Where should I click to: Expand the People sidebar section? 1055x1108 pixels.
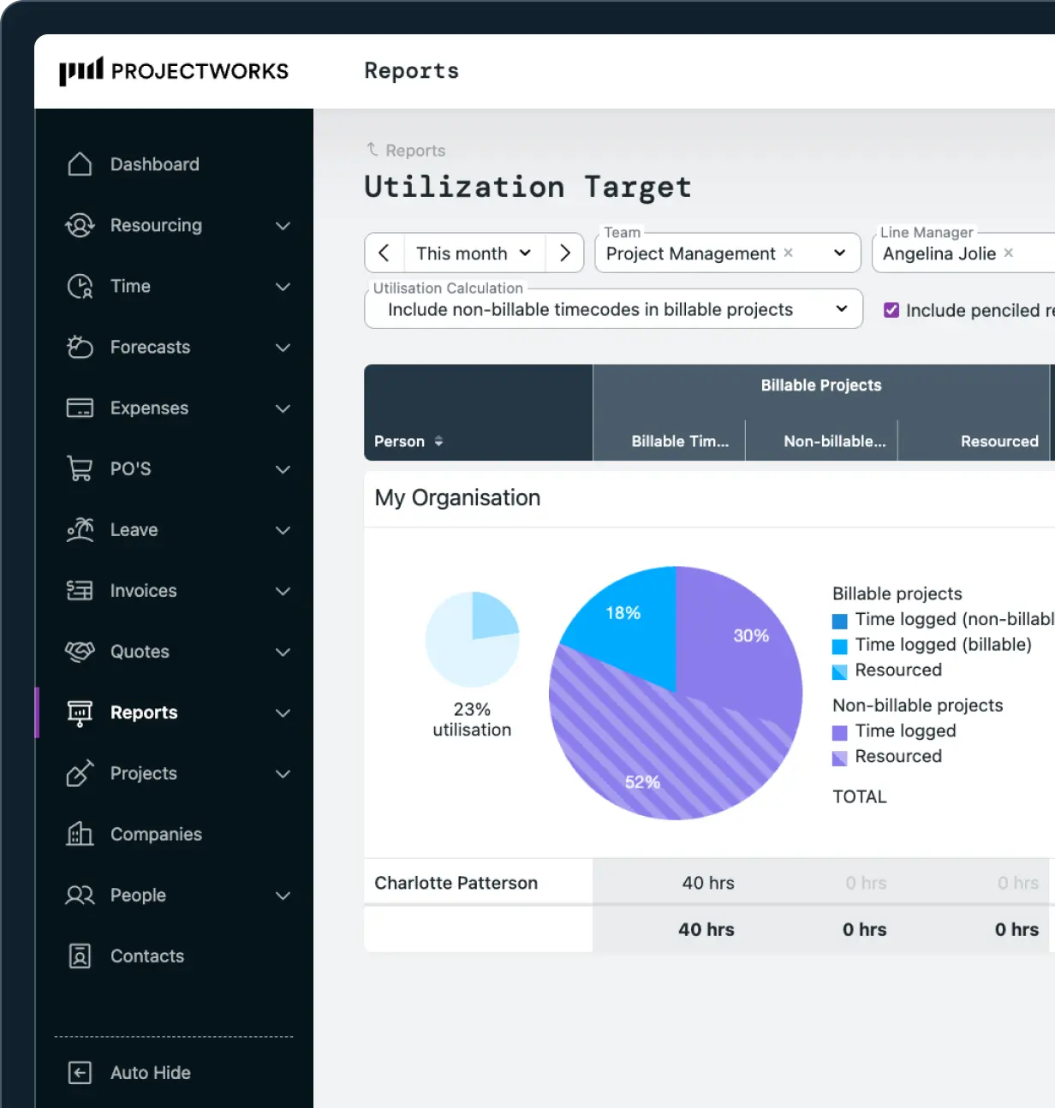pos(283,896)
